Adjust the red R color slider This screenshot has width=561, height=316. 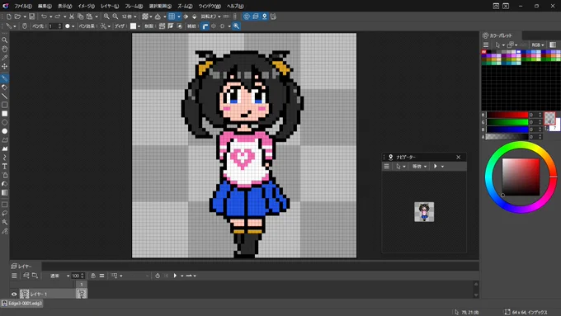click(507, 115)
